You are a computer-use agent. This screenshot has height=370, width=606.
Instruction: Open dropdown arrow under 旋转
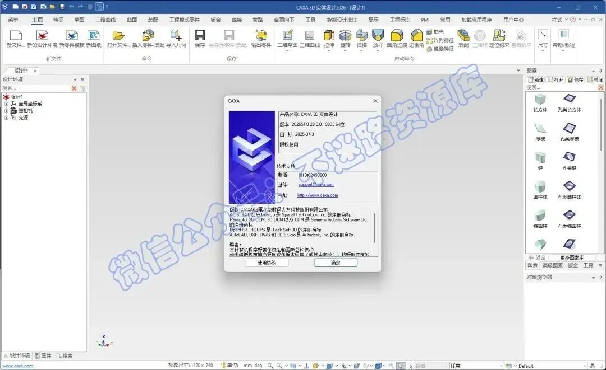pos(345,50)
